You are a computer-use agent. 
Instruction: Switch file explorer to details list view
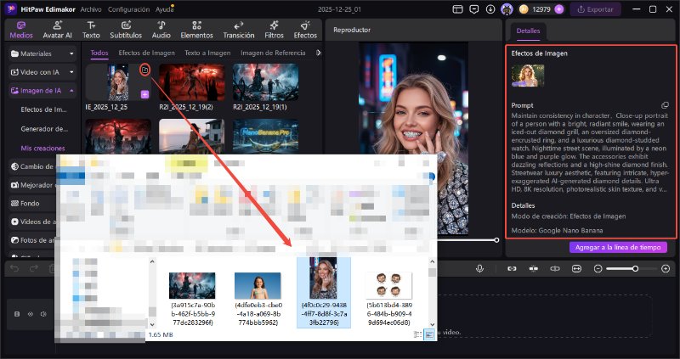point(416,335)
